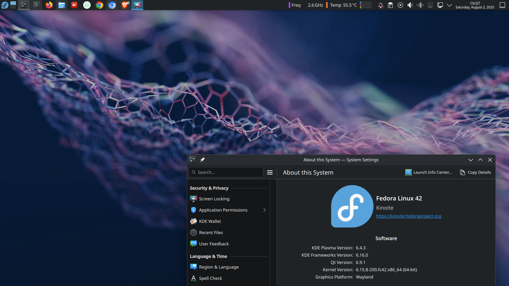The width and height of the screenshot is (509, 286).
Task: Launch AnyDesk from the panel
Action: (74, 5)
